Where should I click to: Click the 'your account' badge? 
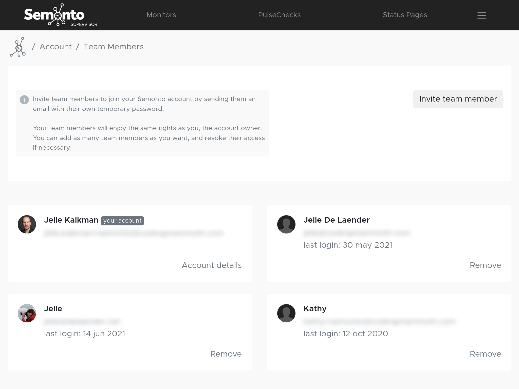(x=122, y=221)
